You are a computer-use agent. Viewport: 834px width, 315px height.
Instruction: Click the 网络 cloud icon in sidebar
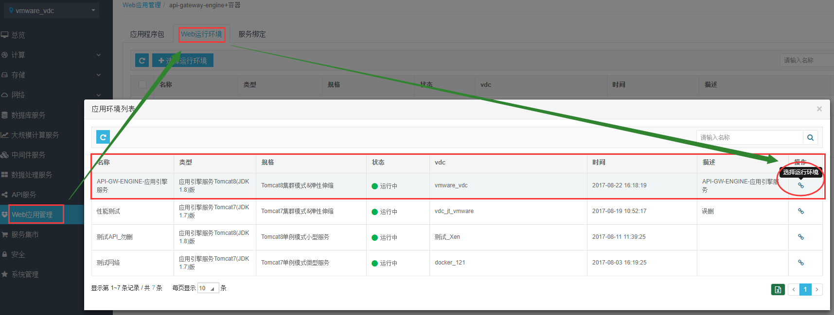(x=4, y=95)
